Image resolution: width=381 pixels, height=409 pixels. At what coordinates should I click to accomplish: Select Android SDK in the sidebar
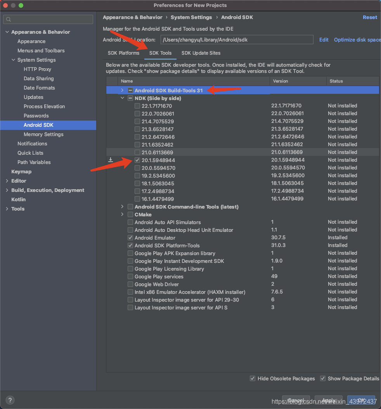(48, 125)
